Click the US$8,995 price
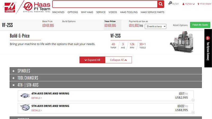 click(182, 110)
